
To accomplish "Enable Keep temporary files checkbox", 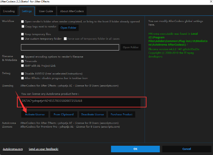I will pos(22,34).
